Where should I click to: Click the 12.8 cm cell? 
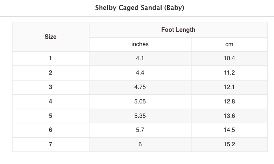click(229, 102)
